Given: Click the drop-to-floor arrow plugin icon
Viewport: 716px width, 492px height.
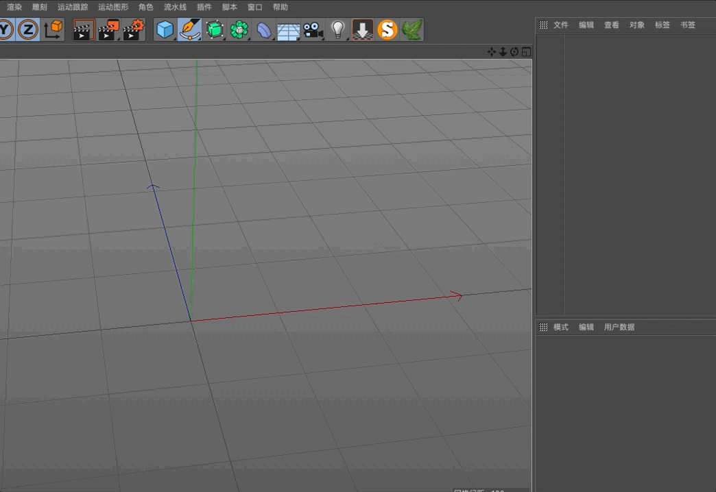Looking at the screenshot, I should (363, 29).
